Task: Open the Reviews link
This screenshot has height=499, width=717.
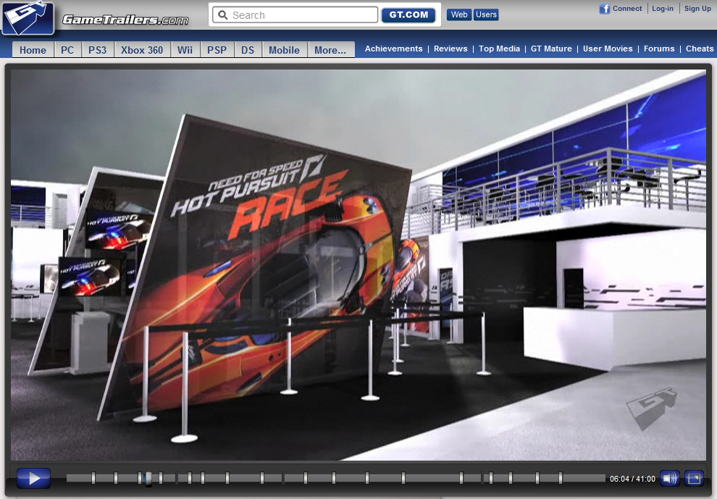Action: click(x=450, y=49)
